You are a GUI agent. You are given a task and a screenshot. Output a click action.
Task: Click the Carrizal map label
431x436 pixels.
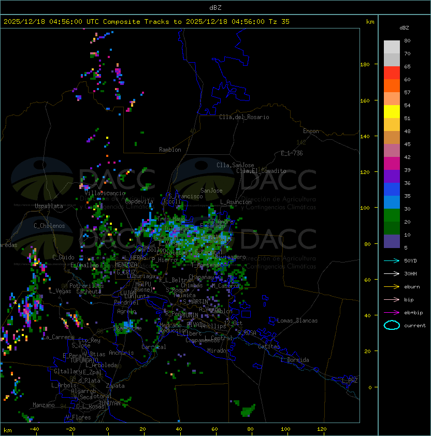coord(154,347)
